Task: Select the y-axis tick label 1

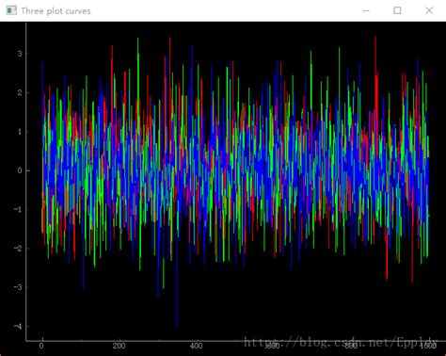Action: [x=20, y=132]
